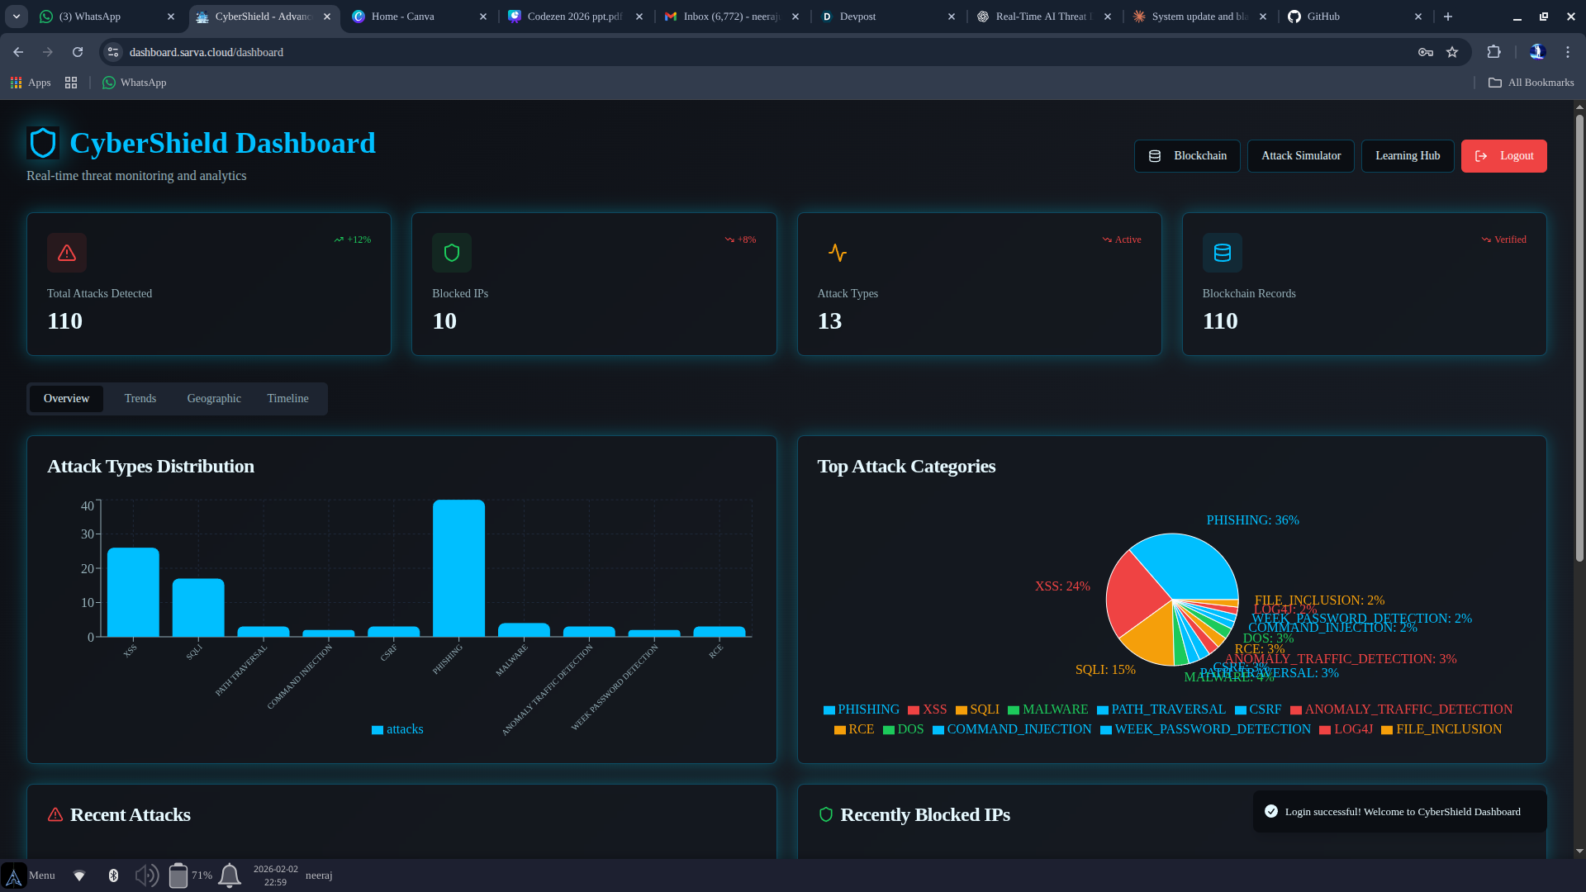1586x892 pixels.
Task: Click the Attack Types activity pulse icon
Action: coord(837,253)
